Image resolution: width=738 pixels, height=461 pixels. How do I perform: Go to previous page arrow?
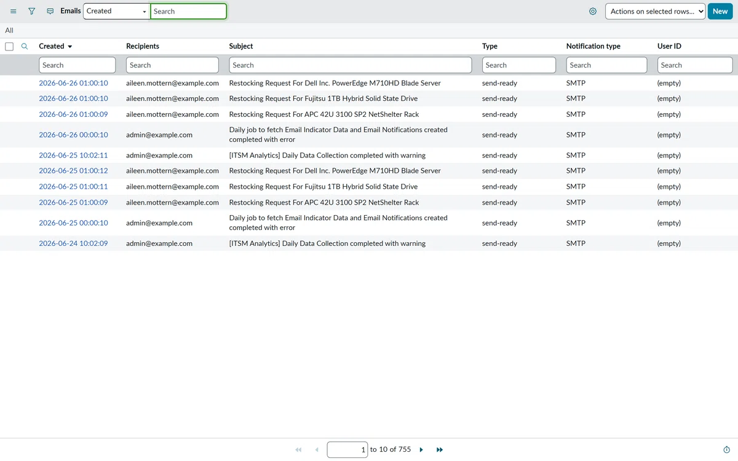pyautogui.click(x=317, y=450)
